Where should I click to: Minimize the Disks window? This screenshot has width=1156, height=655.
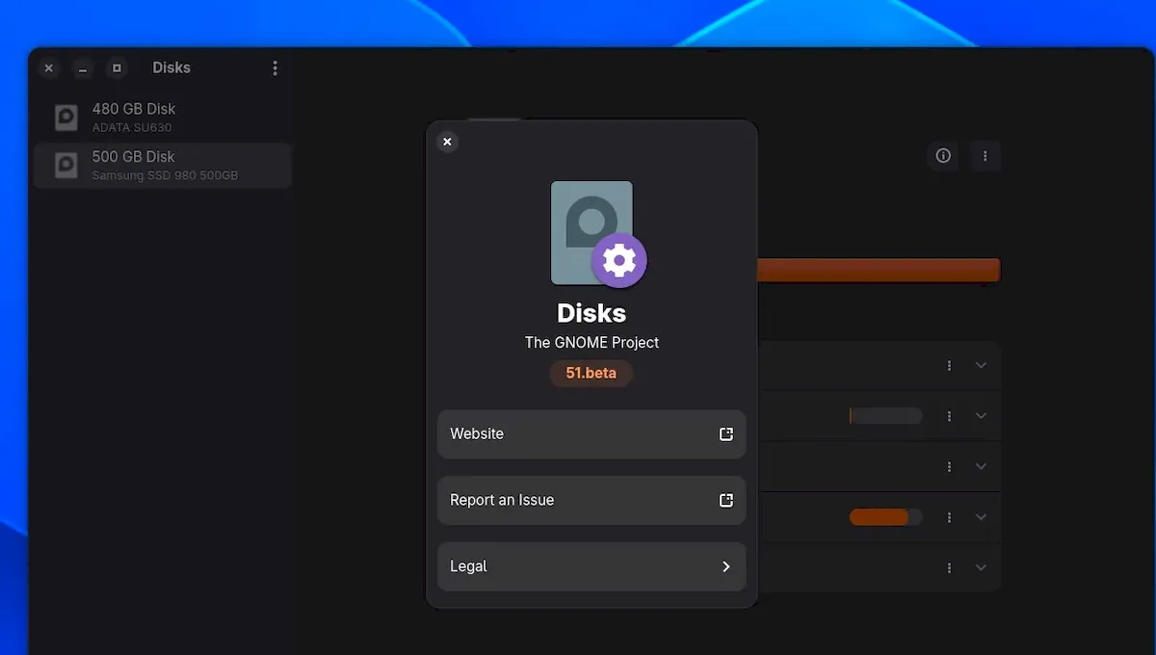tap(83, 68)
